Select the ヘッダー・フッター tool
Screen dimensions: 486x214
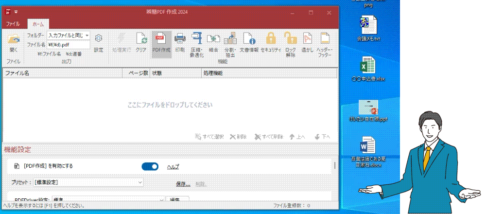[325, 45]
